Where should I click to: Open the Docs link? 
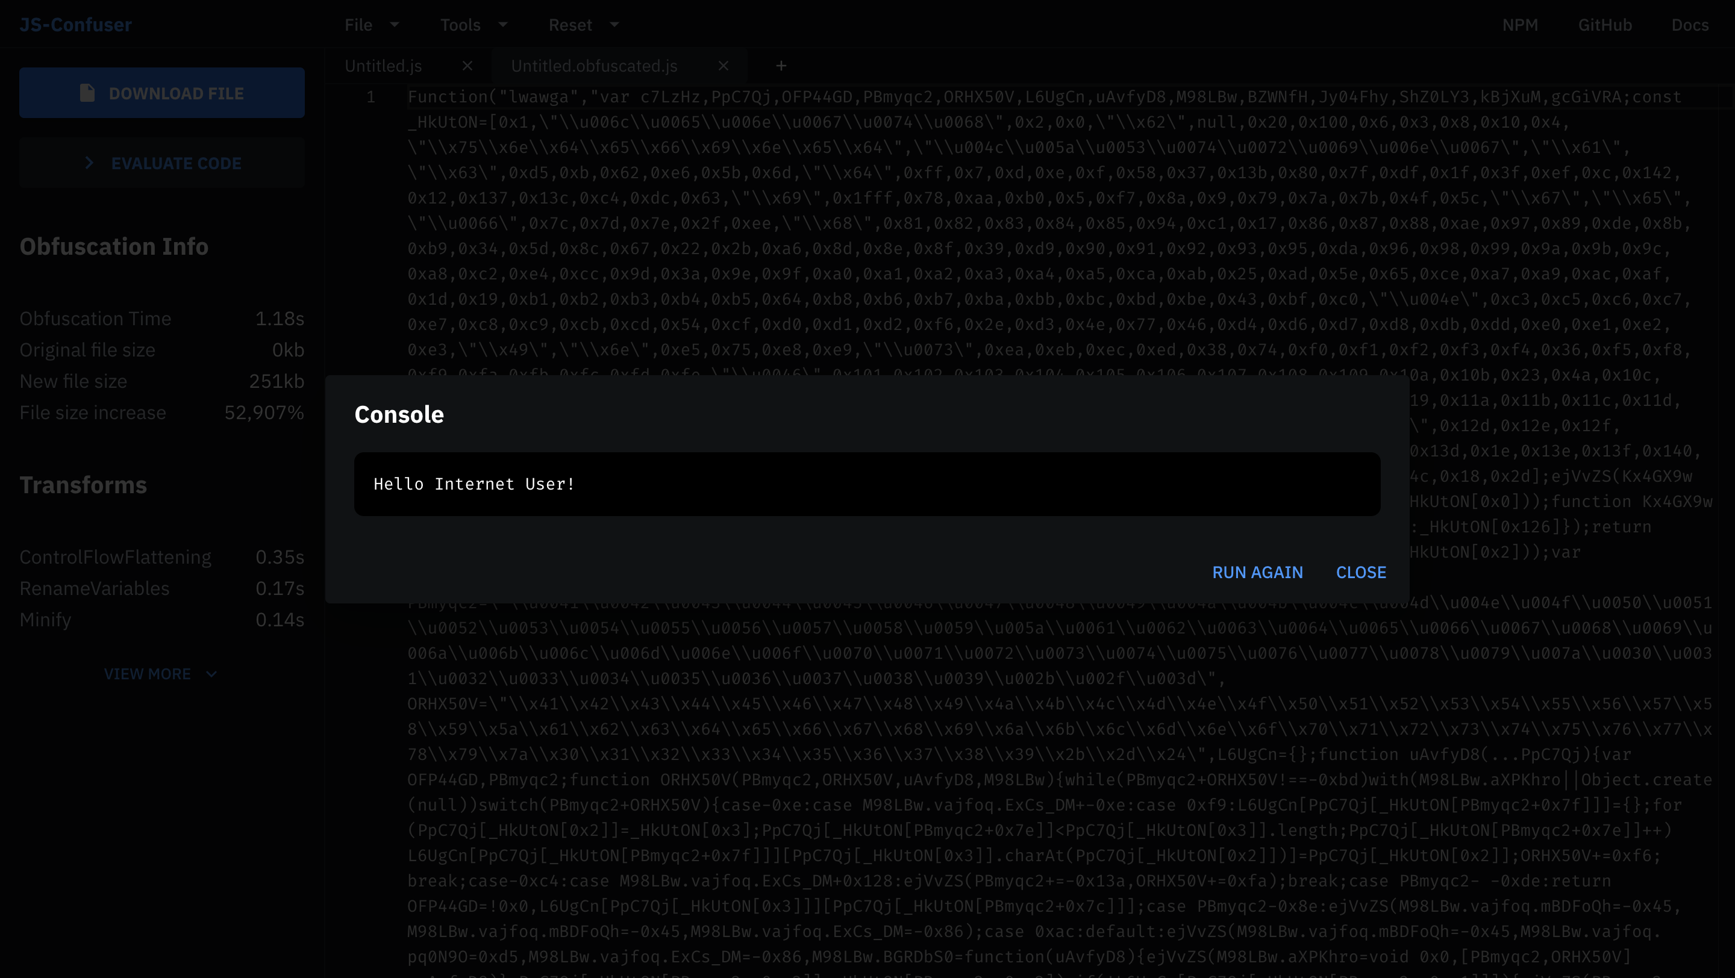coord(1689,25)
